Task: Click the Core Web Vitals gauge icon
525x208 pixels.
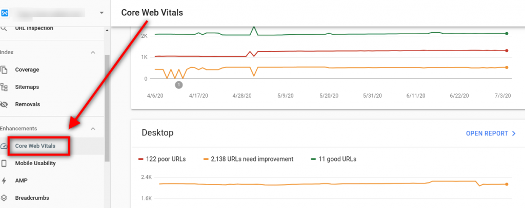Action: [x=4, y=146]
